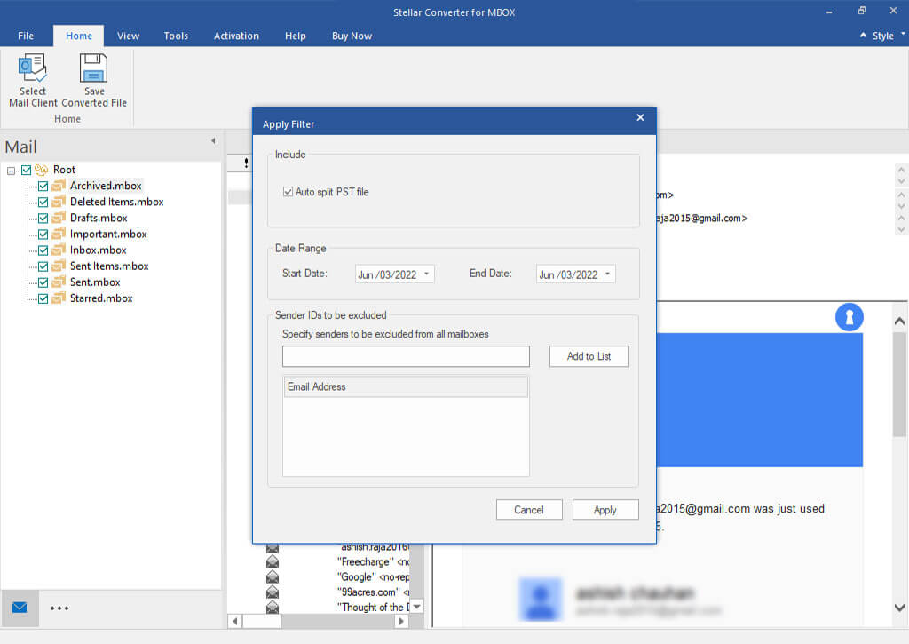The image size is (909, 644).
Task: Open the Help tab
Action: [295, 36]
